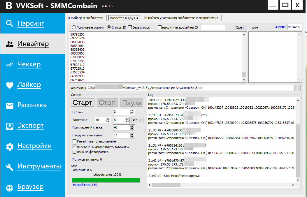Image resolution: width=307 pixels, height=197 pixels.
Task: Click the Log horizontal scrollbar thumb
Action: [166, 185]
